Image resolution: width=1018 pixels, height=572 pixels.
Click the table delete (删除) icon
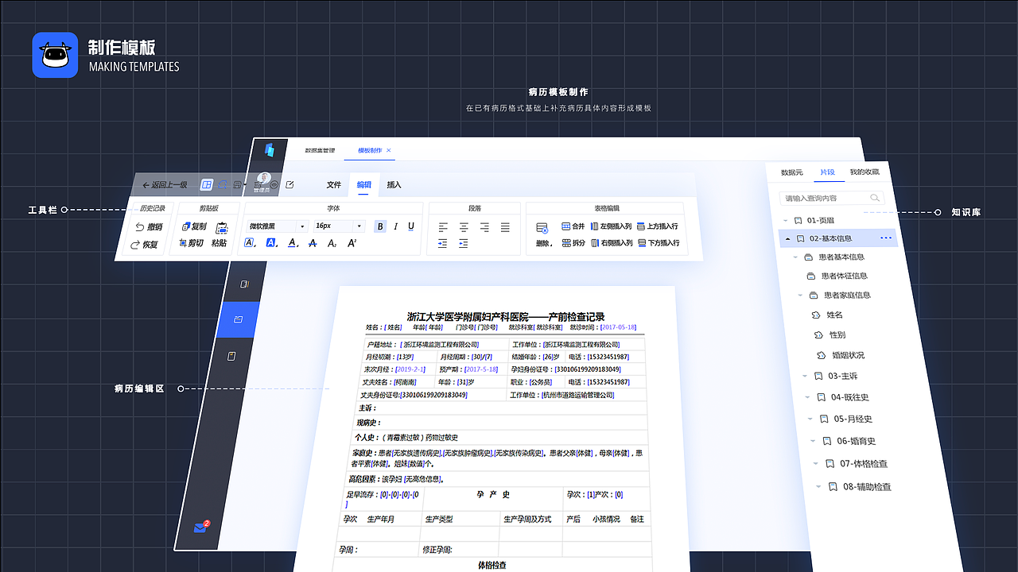[542, 228]
